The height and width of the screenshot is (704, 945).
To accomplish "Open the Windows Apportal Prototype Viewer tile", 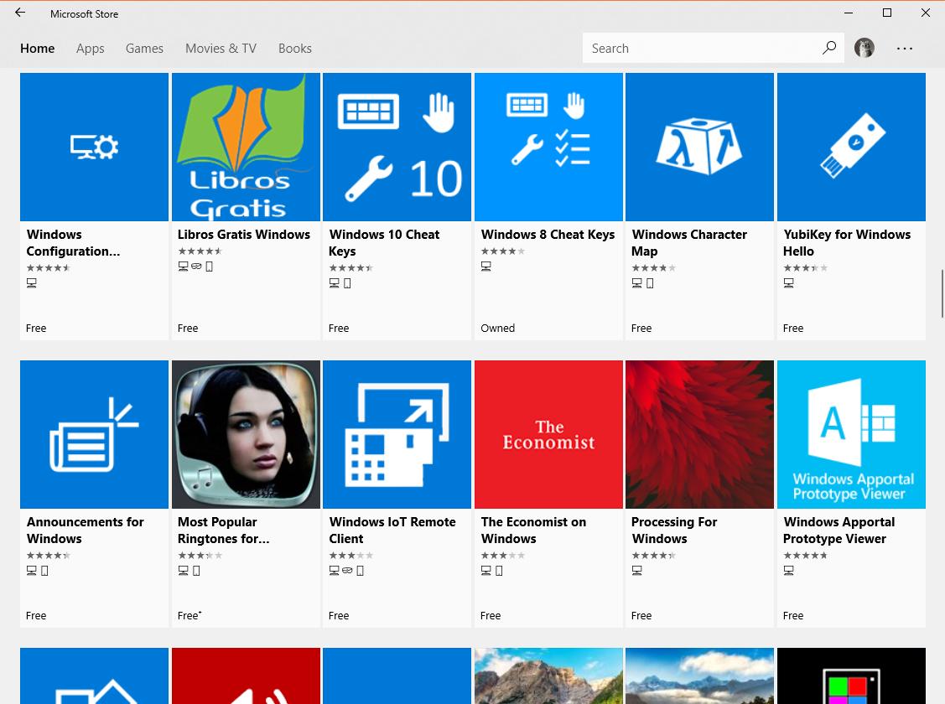I will pos(851,434).
